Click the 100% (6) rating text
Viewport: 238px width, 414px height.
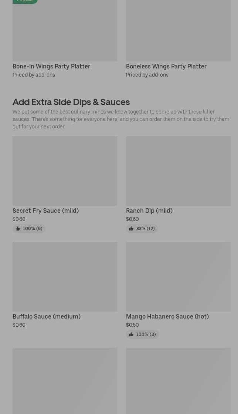[32, 229]
